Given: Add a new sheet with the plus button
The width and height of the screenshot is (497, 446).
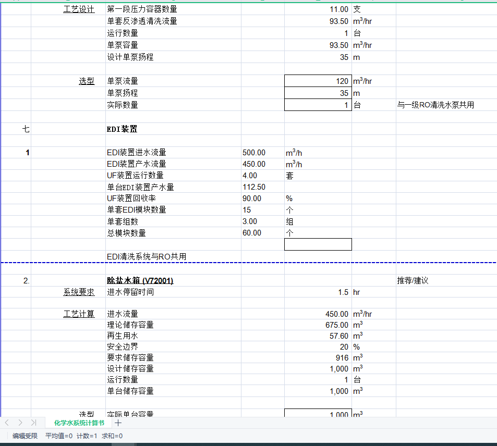Looking at the screenshot, I should (118, 423).
